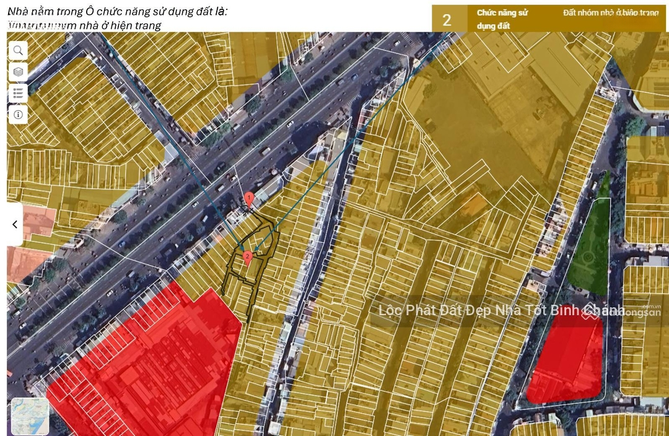Show the map legend list

pyautogui.click(x=18, y=94)
